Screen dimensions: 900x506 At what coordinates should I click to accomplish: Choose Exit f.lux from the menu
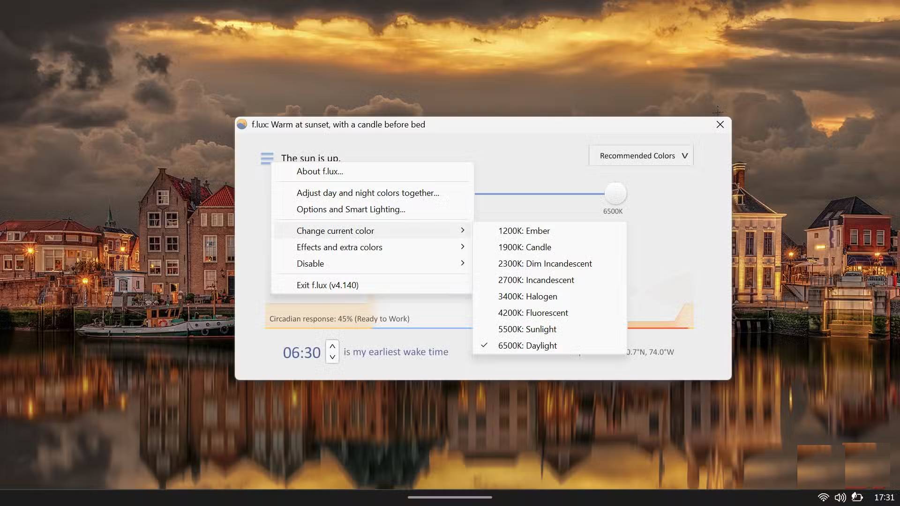click(x=327, y=284)
